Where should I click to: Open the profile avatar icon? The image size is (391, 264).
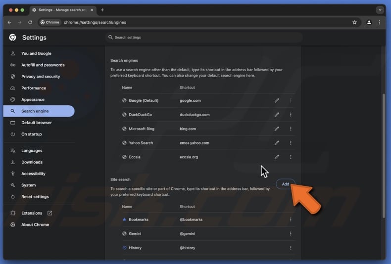[369, 22]
